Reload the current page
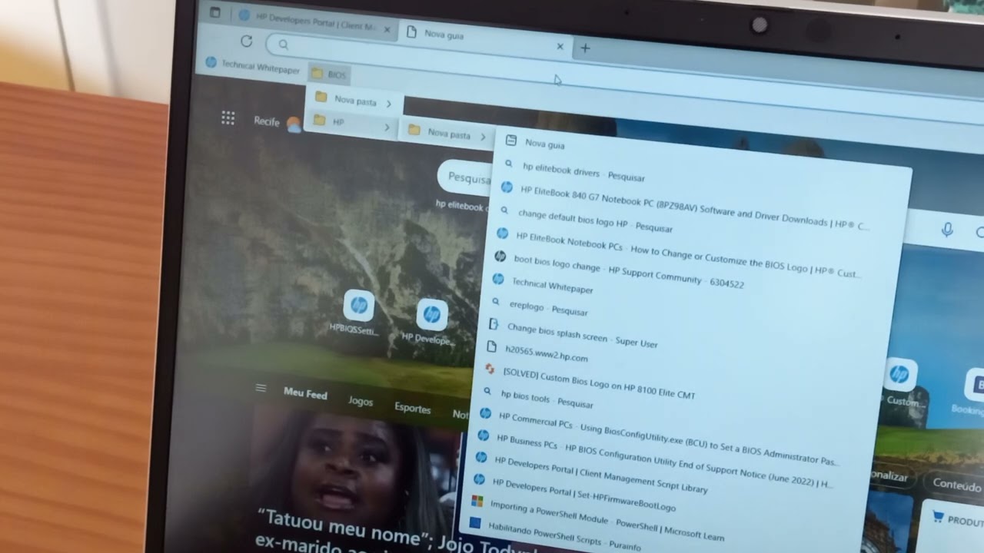This screenshot has height=553, width=984. (246, 41)
